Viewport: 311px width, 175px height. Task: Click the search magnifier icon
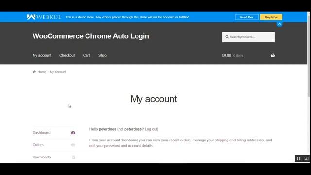coord(227,37)
